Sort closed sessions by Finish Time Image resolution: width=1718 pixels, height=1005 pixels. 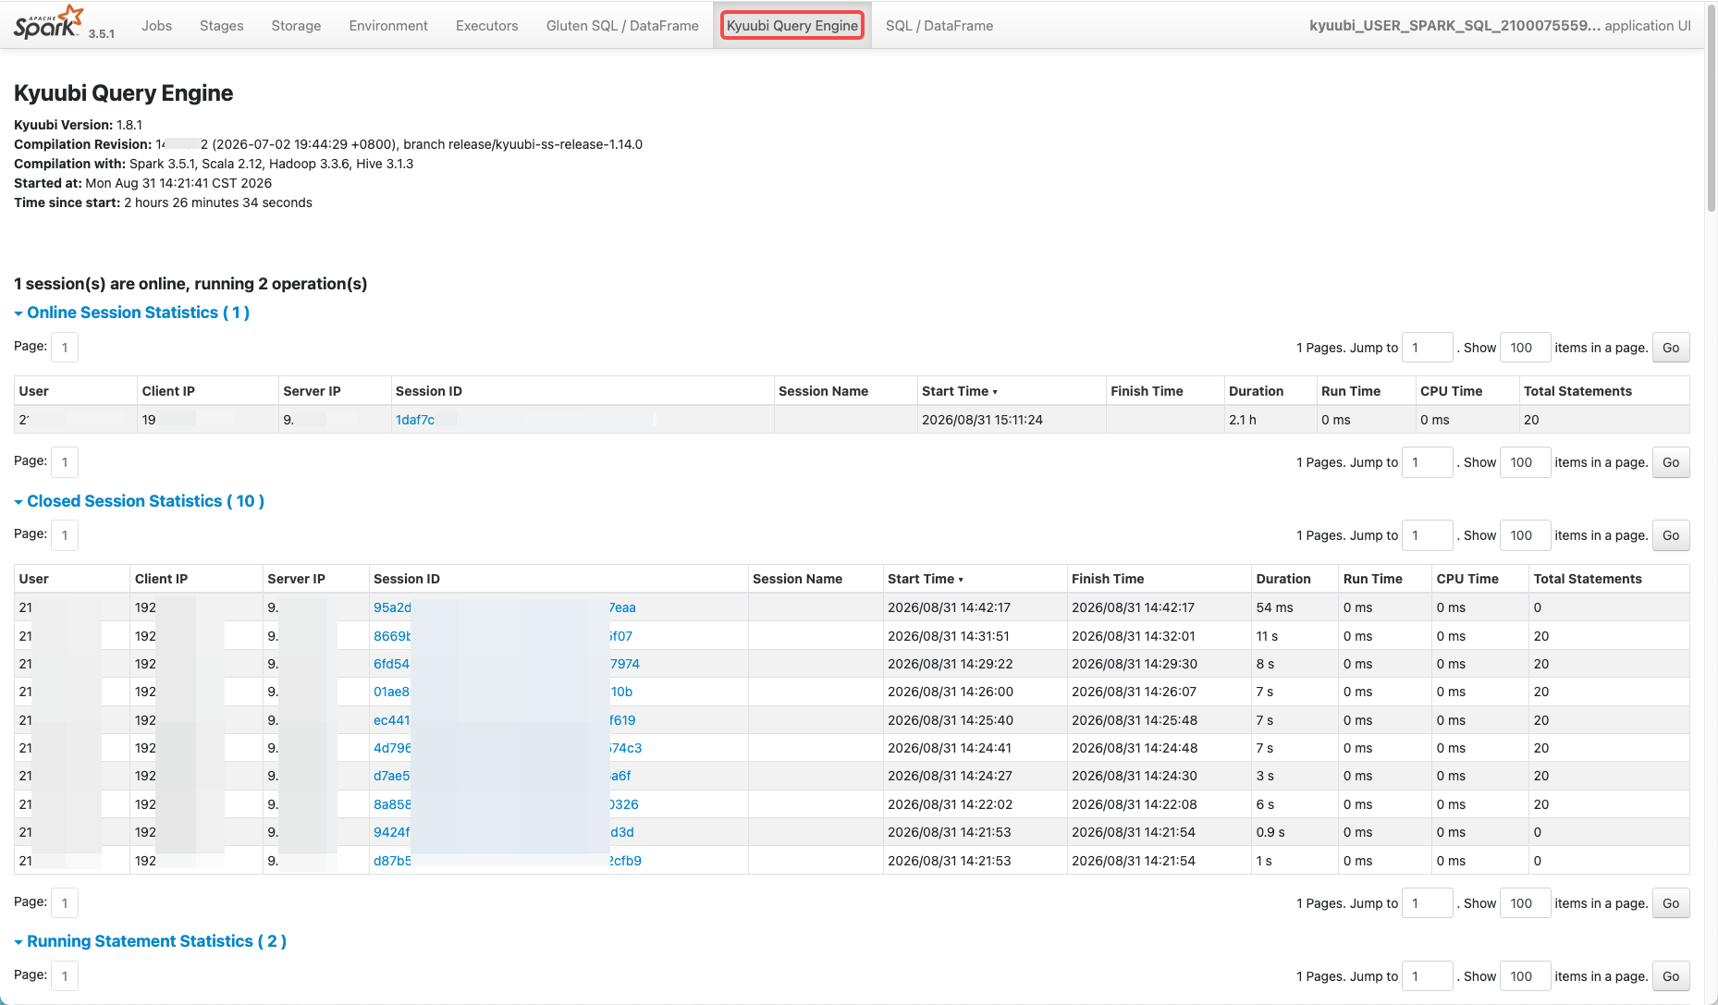pos(1108,579)
